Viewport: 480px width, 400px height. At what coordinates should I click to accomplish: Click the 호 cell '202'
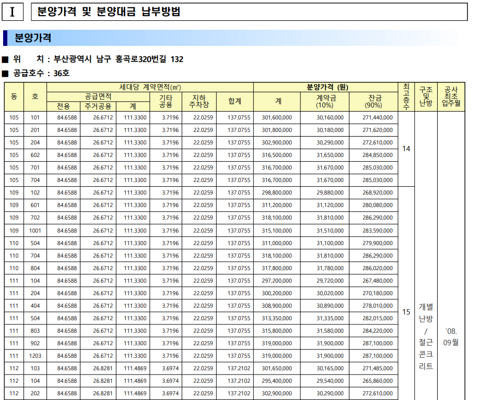[35, 393]
